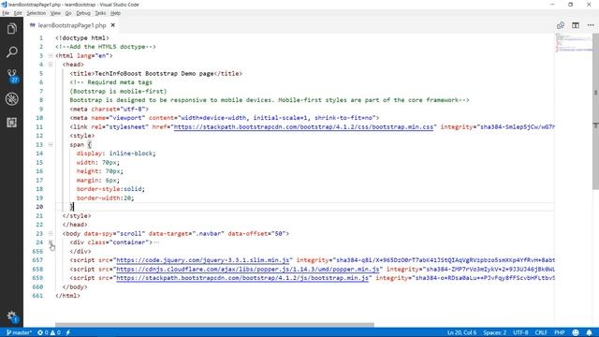Image resolution: width=599 pixels, height=337 pixels.
Task: Select the learnBootstrapPage1.php editor tab
Action: (x=71, y=25)
